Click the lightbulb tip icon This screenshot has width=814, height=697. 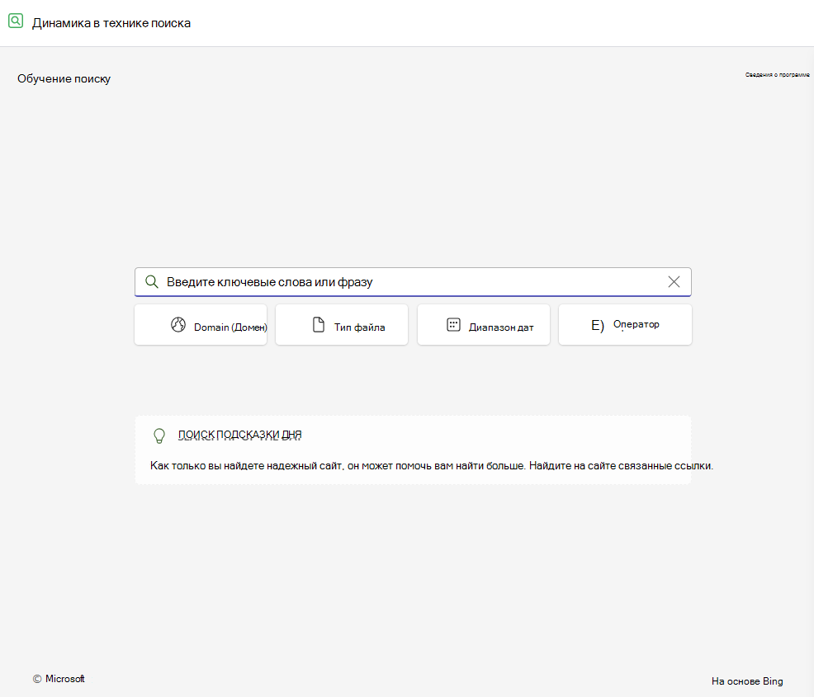(159, 436)
